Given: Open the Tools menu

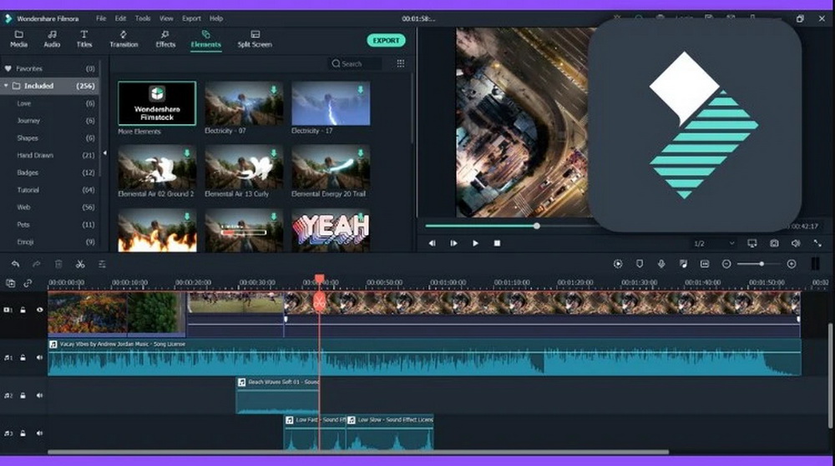Looking at the screenshot, I should 142,18.
